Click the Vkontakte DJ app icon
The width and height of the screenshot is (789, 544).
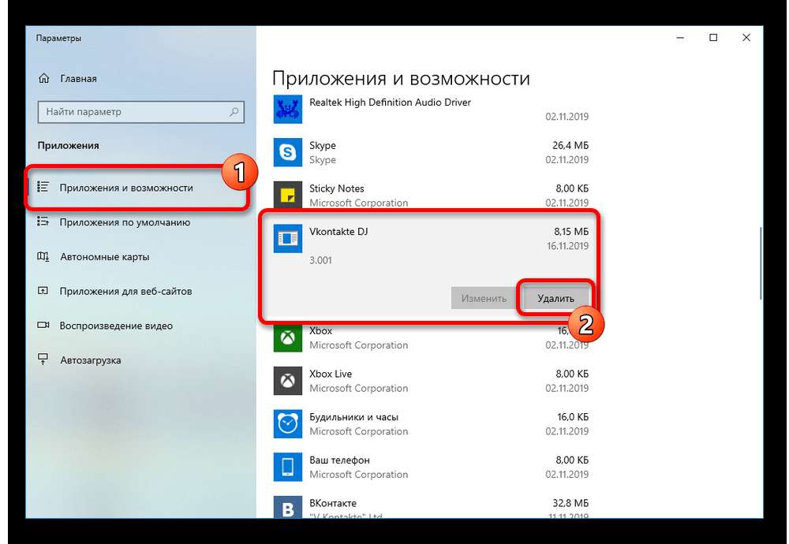286,238
